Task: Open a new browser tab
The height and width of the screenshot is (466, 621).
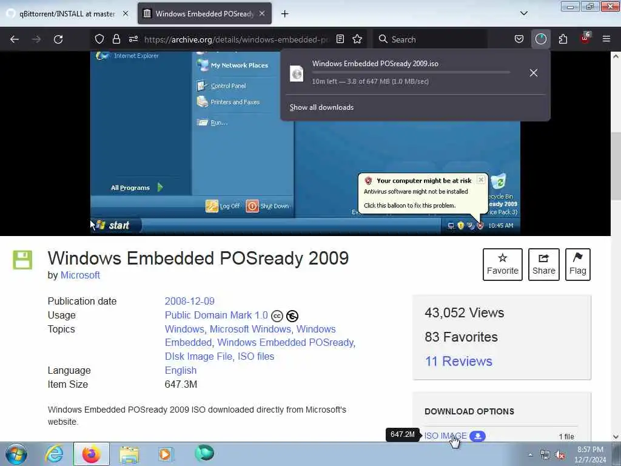Action: click(284, 14)
